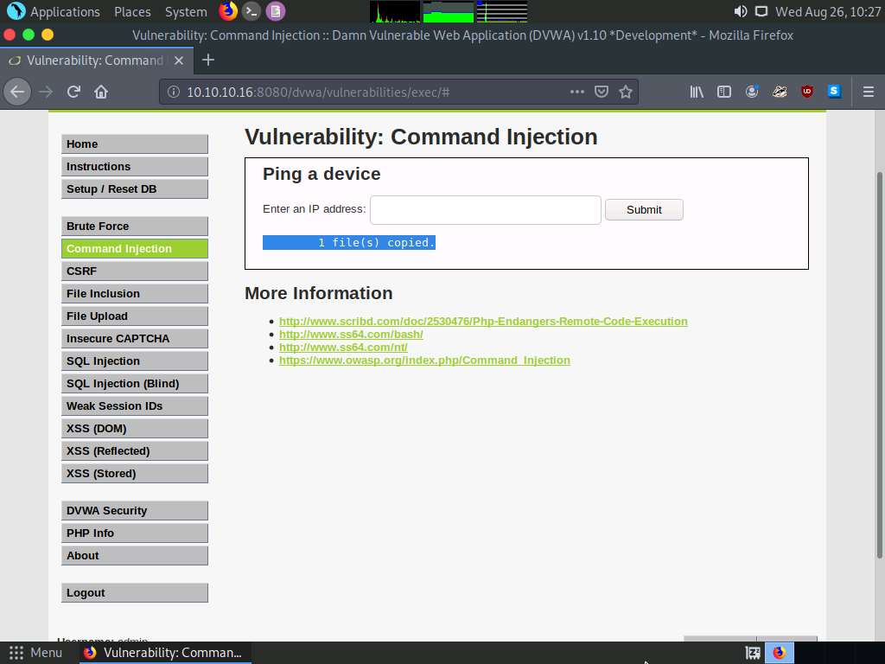Click the '1 file(s) copied' progress bar
The height and width of the screenshot is (664, 885).
pyautogui.click(x=349, y=242)
